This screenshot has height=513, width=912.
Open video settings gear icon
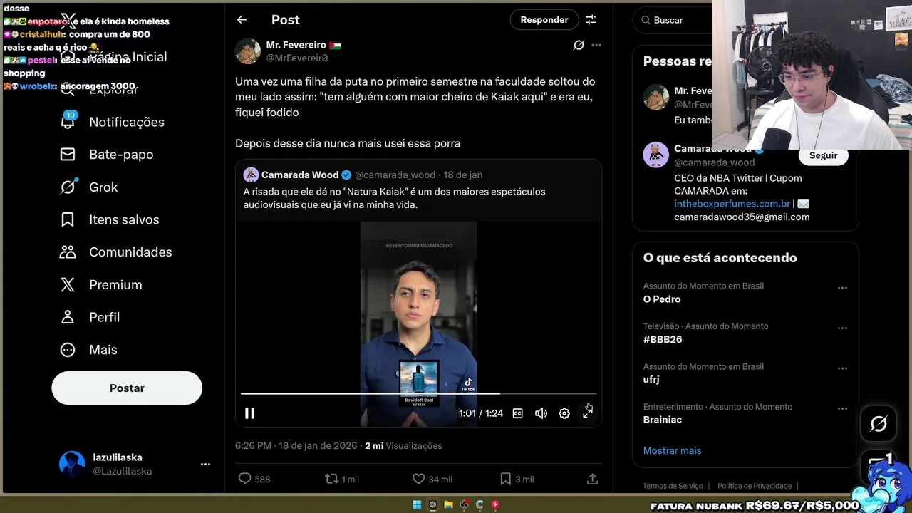[564, 413]
